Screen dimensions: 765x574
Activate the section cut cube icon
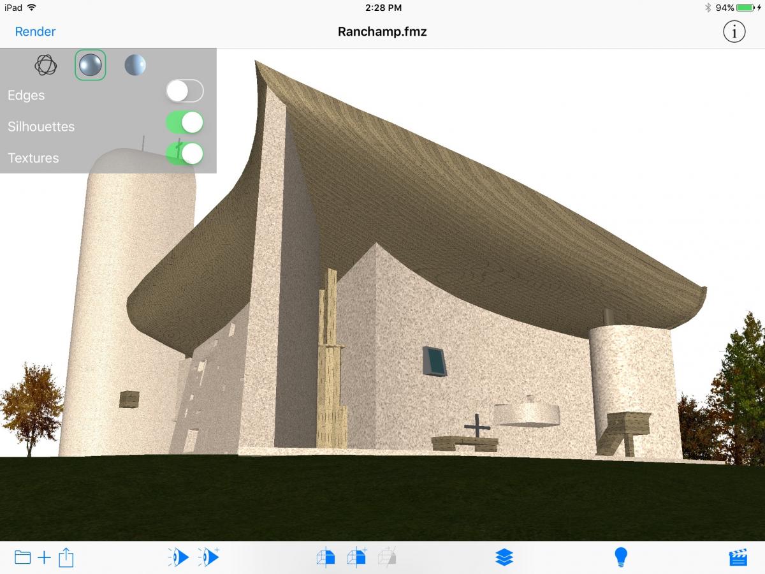pyautogui.click(x=325, y=557)
